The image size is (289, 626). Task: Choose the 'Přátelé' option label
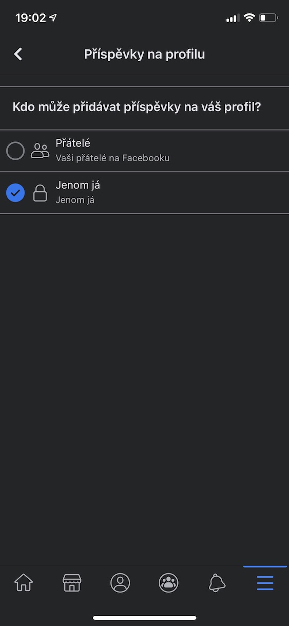tap(73, 144)
